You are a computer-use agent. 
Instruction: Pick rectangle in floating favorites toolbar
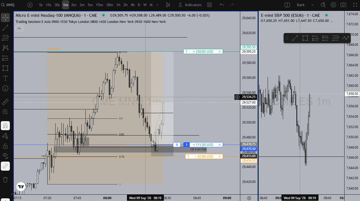(x=305, y=38)
